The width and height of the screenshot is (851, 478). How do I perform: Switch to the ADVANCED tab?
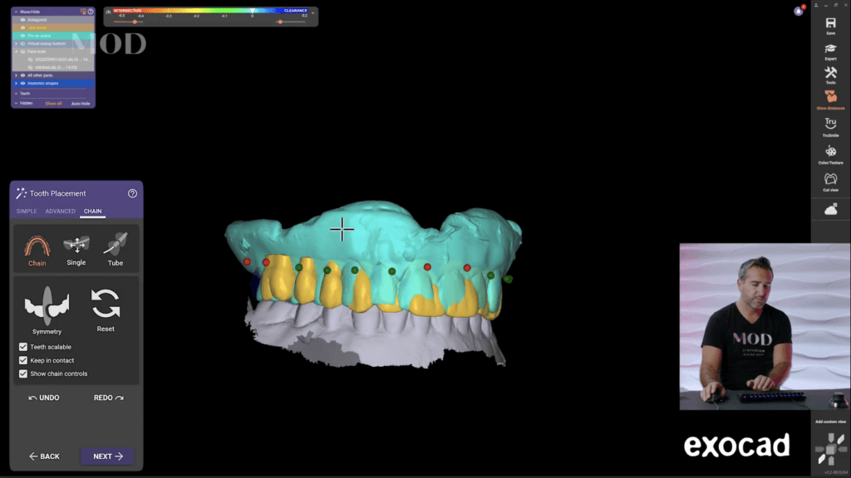tap(59, 211)
